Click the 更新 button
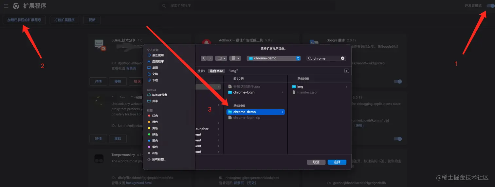 [x=92, y=20]
